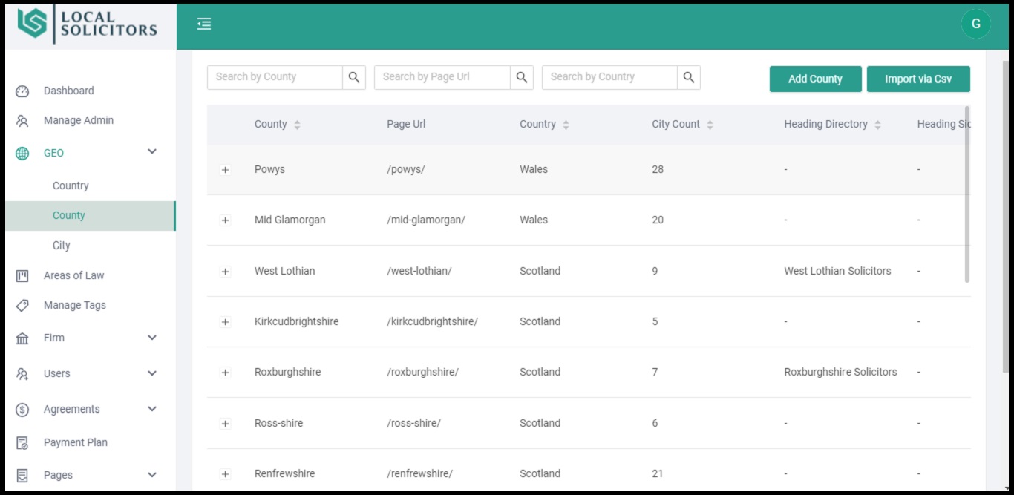Sort by City Count column arrows
1014x495 pixels.
(710, 125)
